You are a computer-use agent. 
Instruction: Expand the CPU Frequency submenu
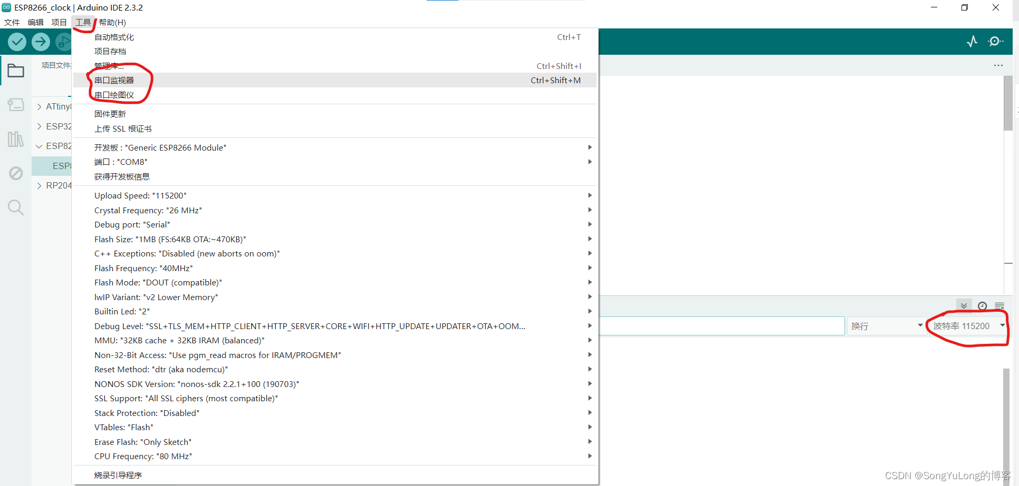335,456
